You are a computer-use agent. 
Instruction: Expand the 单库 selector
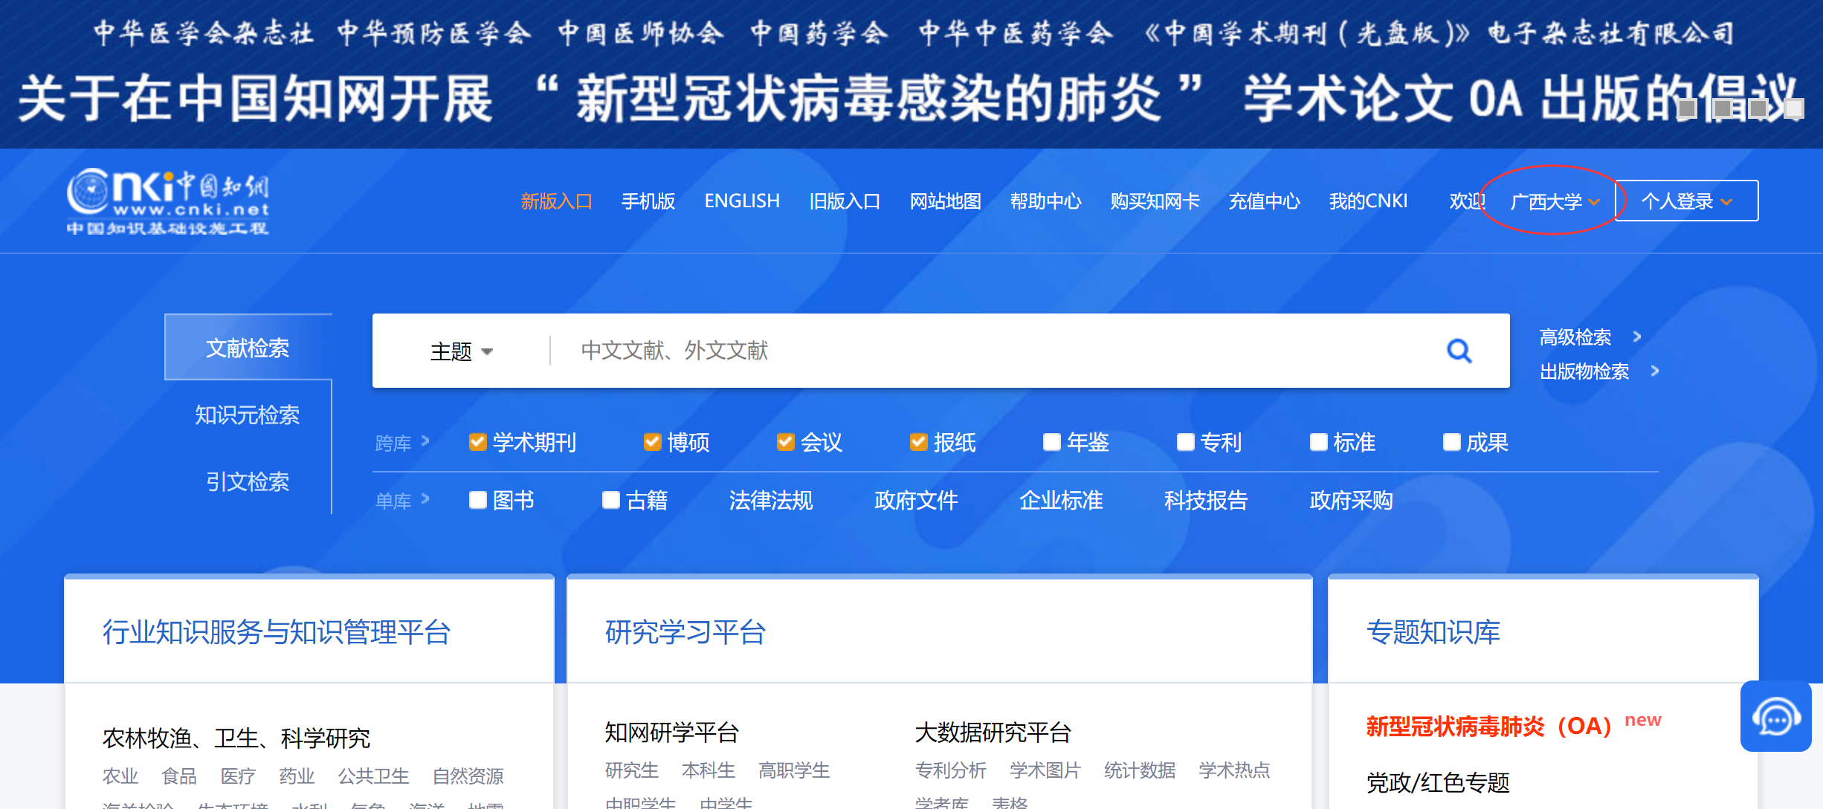pos(402,501)
